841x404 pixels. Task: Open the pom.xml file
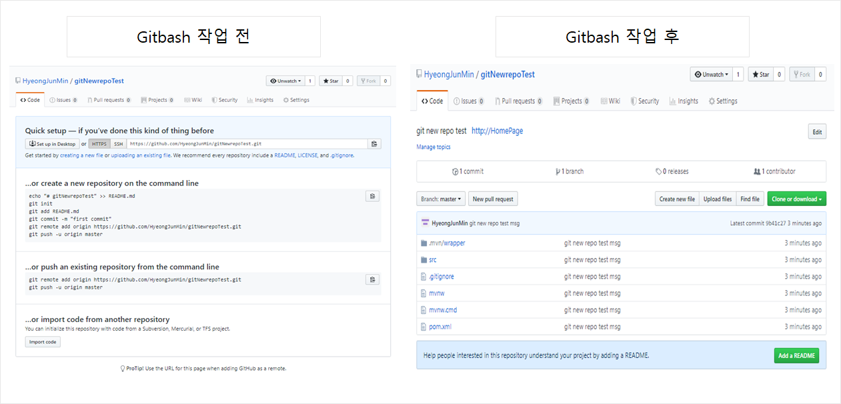440,327
